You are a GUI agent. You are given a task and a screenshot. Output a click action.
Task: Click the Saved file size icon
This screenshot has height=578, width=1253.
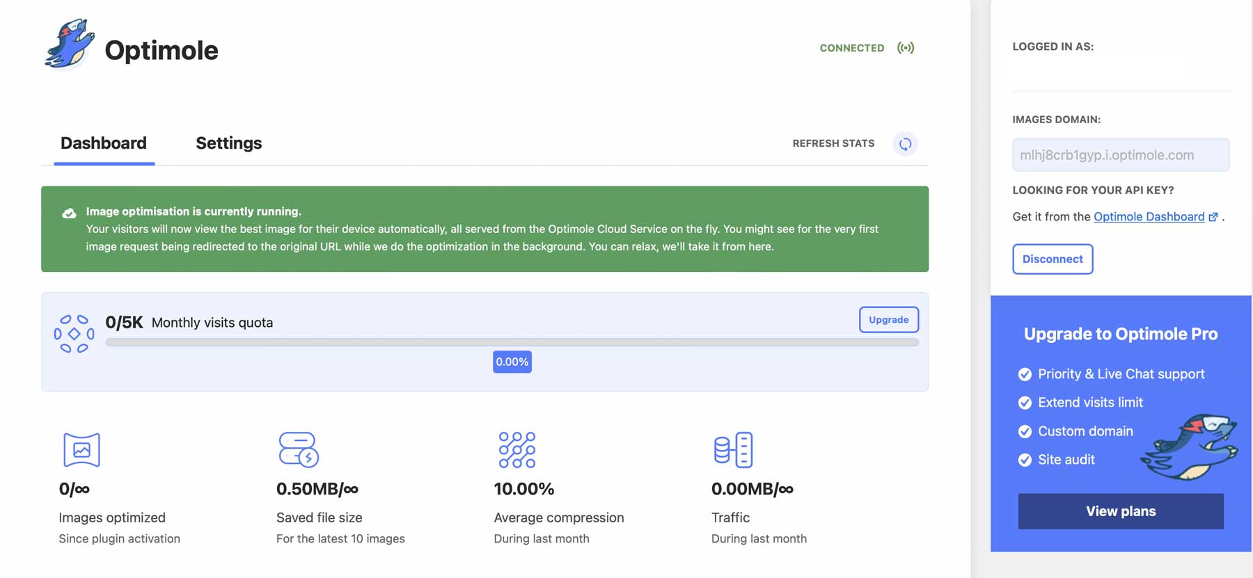299,449
